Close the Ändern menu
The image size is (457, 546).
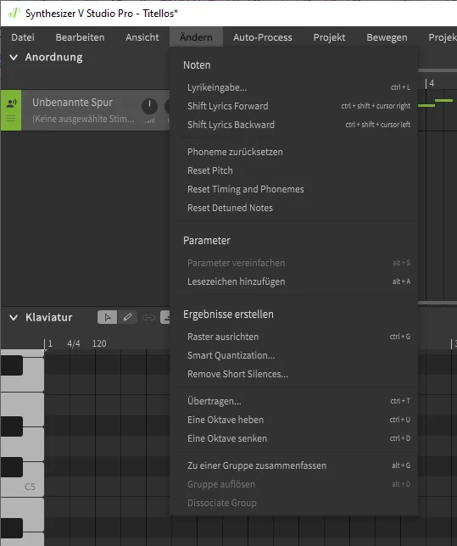(x=196, y=37)
